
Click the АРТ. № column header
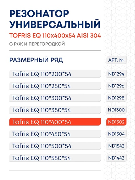pos(116,60)
